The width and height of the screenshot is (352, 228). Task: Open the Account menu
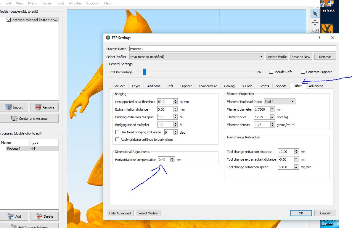coord(93,3)
